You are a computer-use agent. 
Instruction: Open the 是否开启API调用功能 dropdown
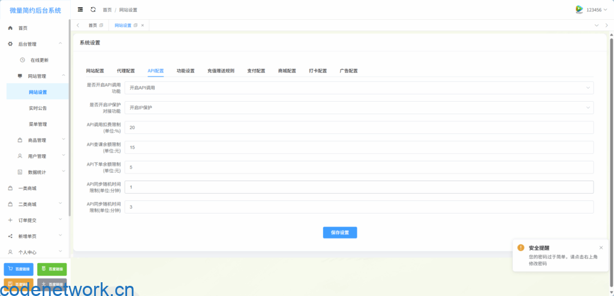(x=359, y=88)
